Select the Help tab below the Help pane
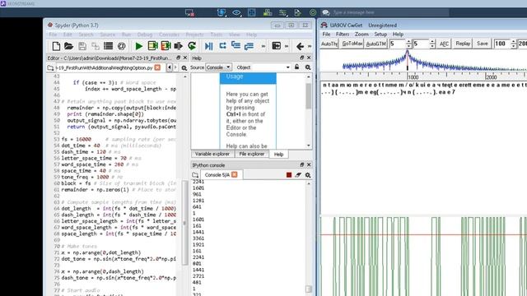The width and height of the screenshot is (527, 296). tap(278, 155)
